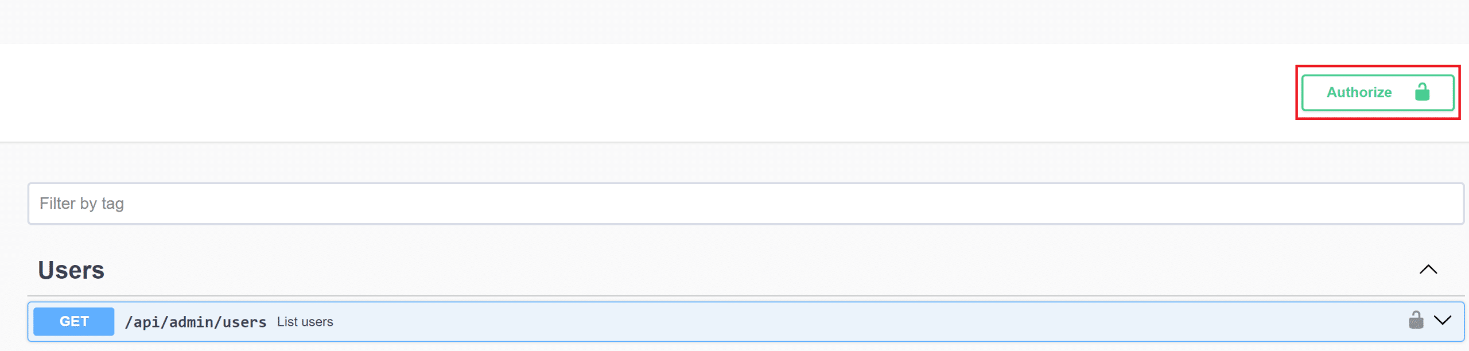Click the down-arrow icon on the endpoint row
The width and height of the screenshot is (1469, 351).
coord(1442,320)
